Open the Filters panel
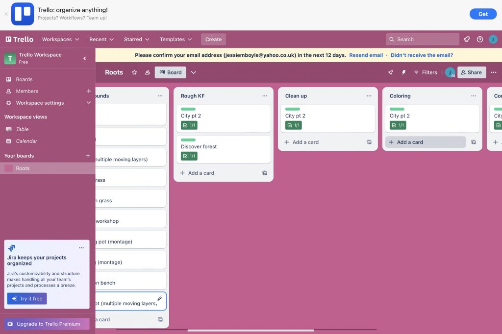This screenshot has height=334, width=502. 426,72
